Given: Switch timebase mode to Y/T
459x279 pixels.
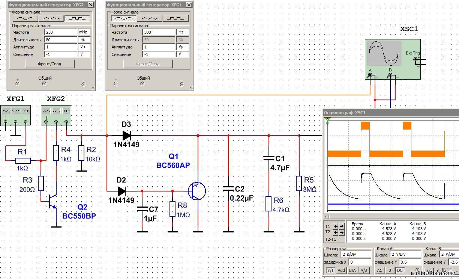Looking at the screenshot, I should click(330, 270).
